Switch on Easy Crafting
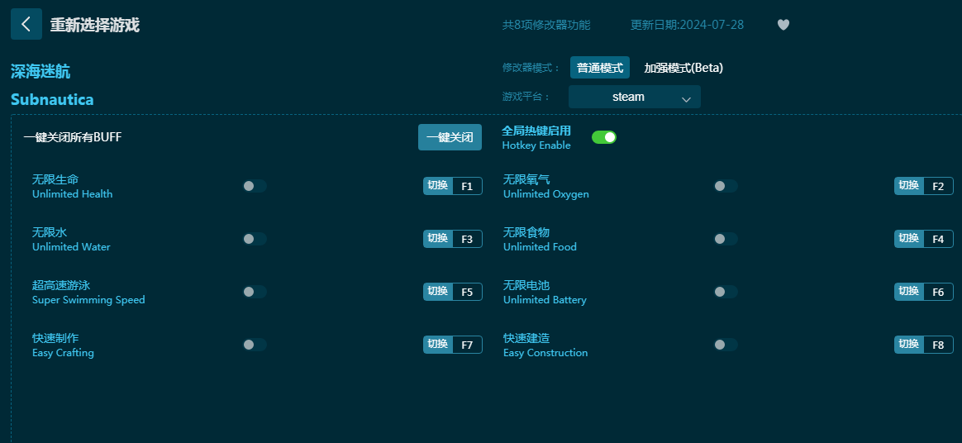This screenshot has height=443, width=962. 254,344
